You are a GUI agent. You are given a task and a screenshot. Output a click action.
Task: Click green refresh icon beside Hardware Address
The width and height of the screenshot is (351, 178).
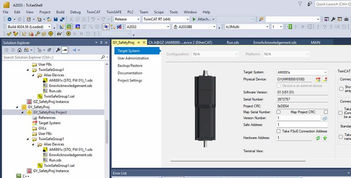[318, 138]
